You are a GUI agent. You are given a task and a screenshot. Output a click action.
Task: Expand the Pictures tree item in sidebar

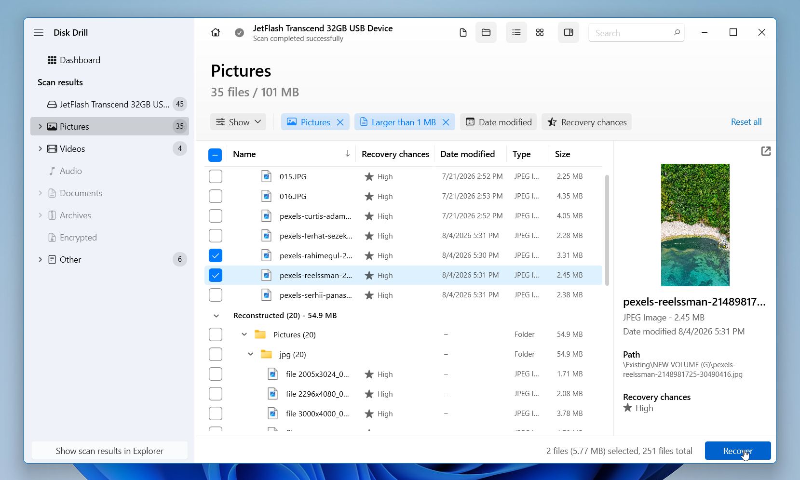point(40,126)
